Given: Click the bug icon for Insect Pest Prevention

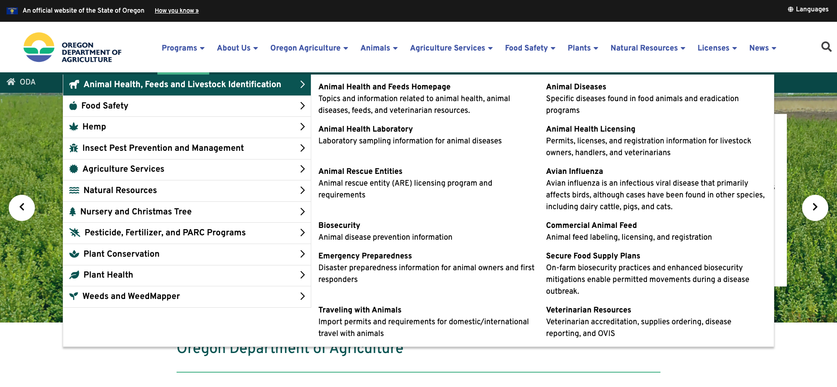Looking at the screenshot, I should pyautogui.click(x=74, y=148).
